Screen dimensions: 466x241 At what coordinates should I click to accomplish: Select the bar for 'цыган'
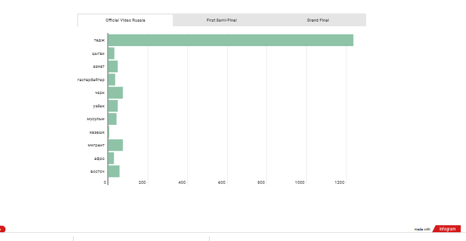tap(111, 54)
